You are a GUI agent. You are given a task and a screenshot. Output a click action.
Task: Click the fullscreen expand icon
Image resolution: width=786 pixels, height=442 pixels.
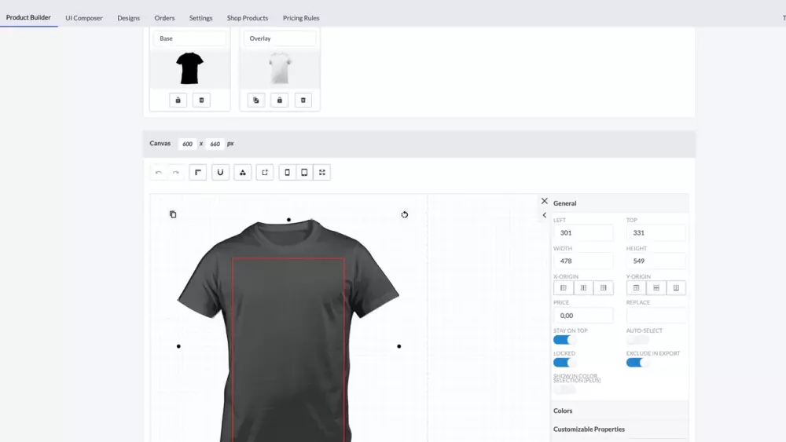(321, 172)
